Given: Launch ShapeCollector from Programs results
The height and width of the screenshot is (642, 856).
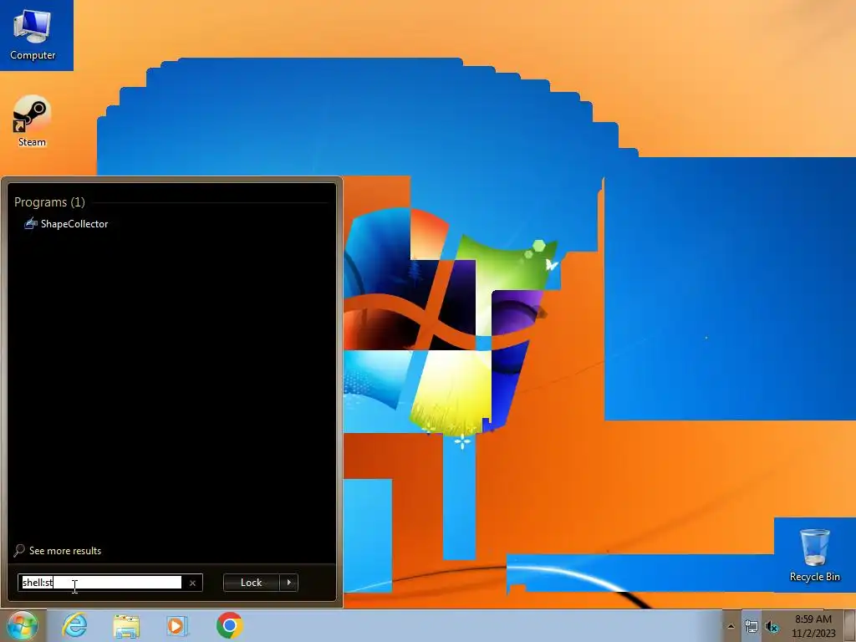Looking at the screenshot, I should tap(66, 224).
